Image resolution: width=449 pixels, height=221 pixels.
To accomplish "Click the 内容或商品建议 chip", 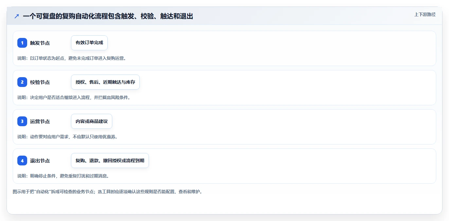I will pyautogui.click(x=92, y=121).
